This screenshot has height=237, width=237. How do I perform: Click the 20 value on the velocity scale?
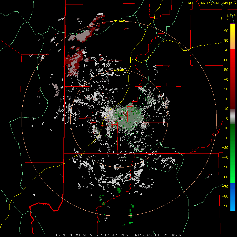tap(226, 99)
